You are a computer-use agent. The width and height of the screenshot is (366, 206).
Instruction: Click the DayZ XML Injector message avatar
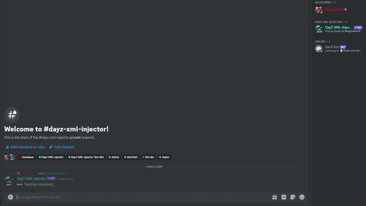tap(9, 181)
